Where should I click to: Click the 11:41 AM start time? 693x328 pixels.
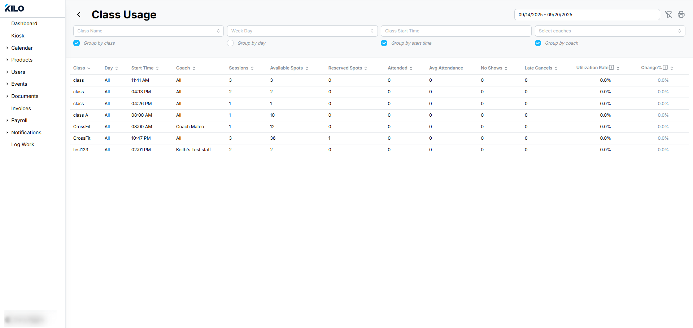(x=140, y=80)
